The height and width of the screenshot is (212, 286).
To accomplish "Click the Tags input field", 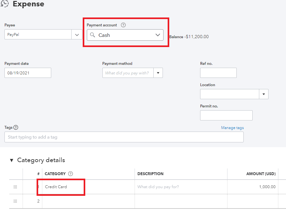I will [x=124, y=137].
